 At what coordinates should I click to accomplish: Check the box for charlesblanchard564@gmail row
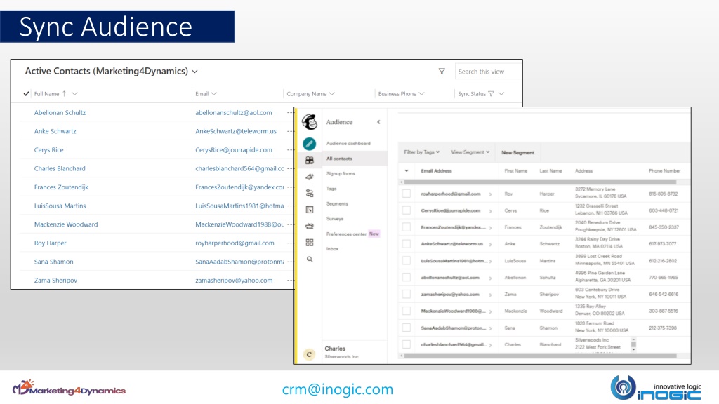pyautogui.click(x=407, y=344)
